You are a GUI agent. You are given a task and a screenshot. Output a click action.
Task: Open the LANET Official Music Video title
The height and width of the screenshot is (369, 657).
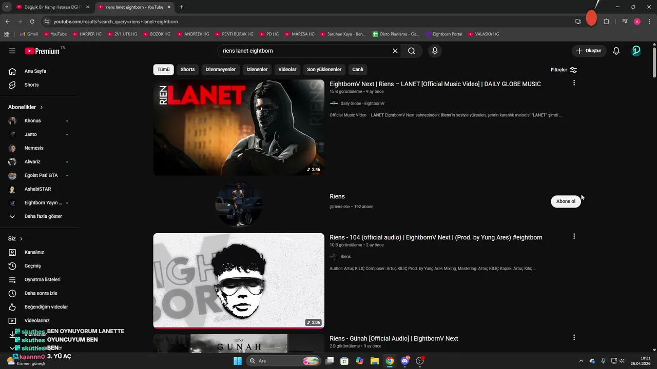[435, 84]
